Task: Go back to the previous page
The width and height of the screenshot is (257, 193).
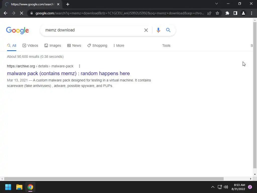Action: coord(6,13)
